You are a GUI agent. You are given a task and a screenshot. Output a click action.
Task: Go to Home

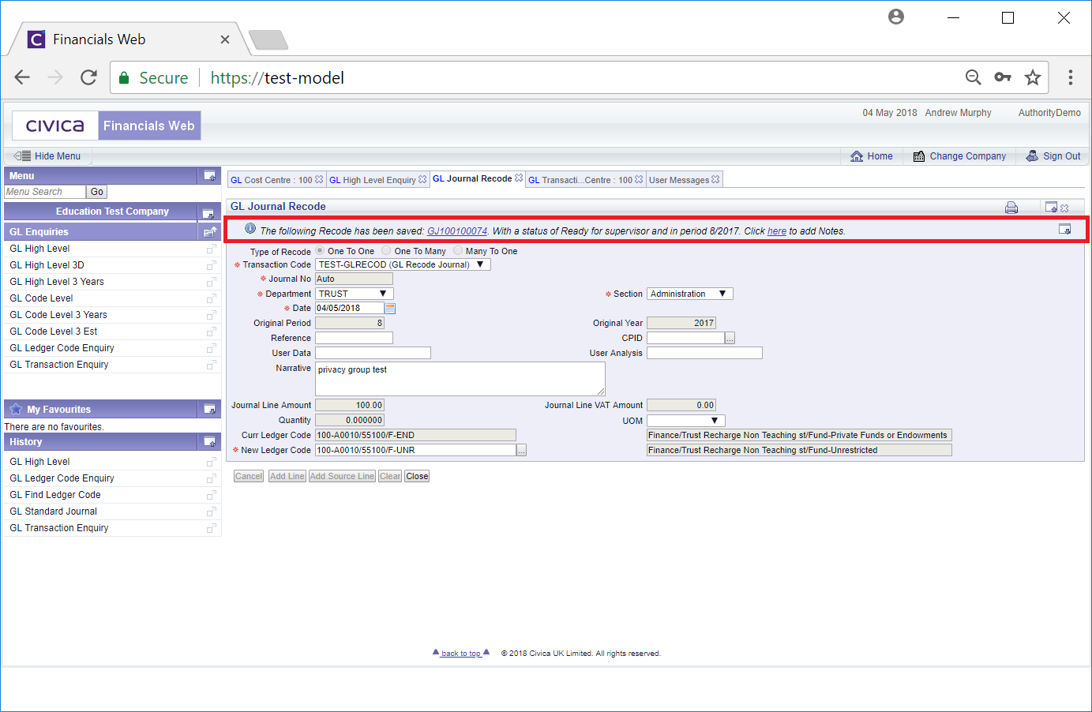pos(872,156)
